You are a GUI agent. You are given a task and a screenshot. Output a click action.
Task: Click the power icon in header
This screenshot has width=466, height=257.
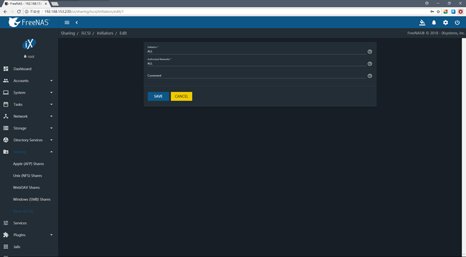click(457, 23)
